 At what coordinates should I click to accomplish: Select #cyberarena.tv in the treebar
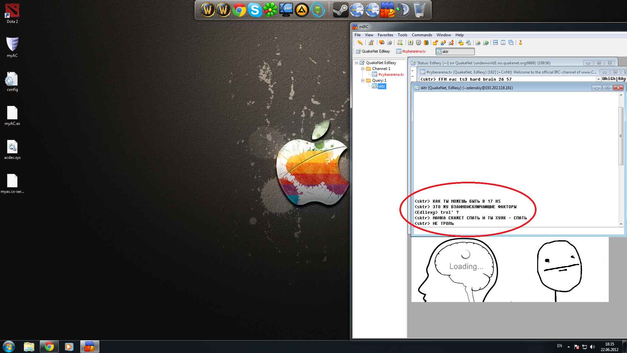391,75
